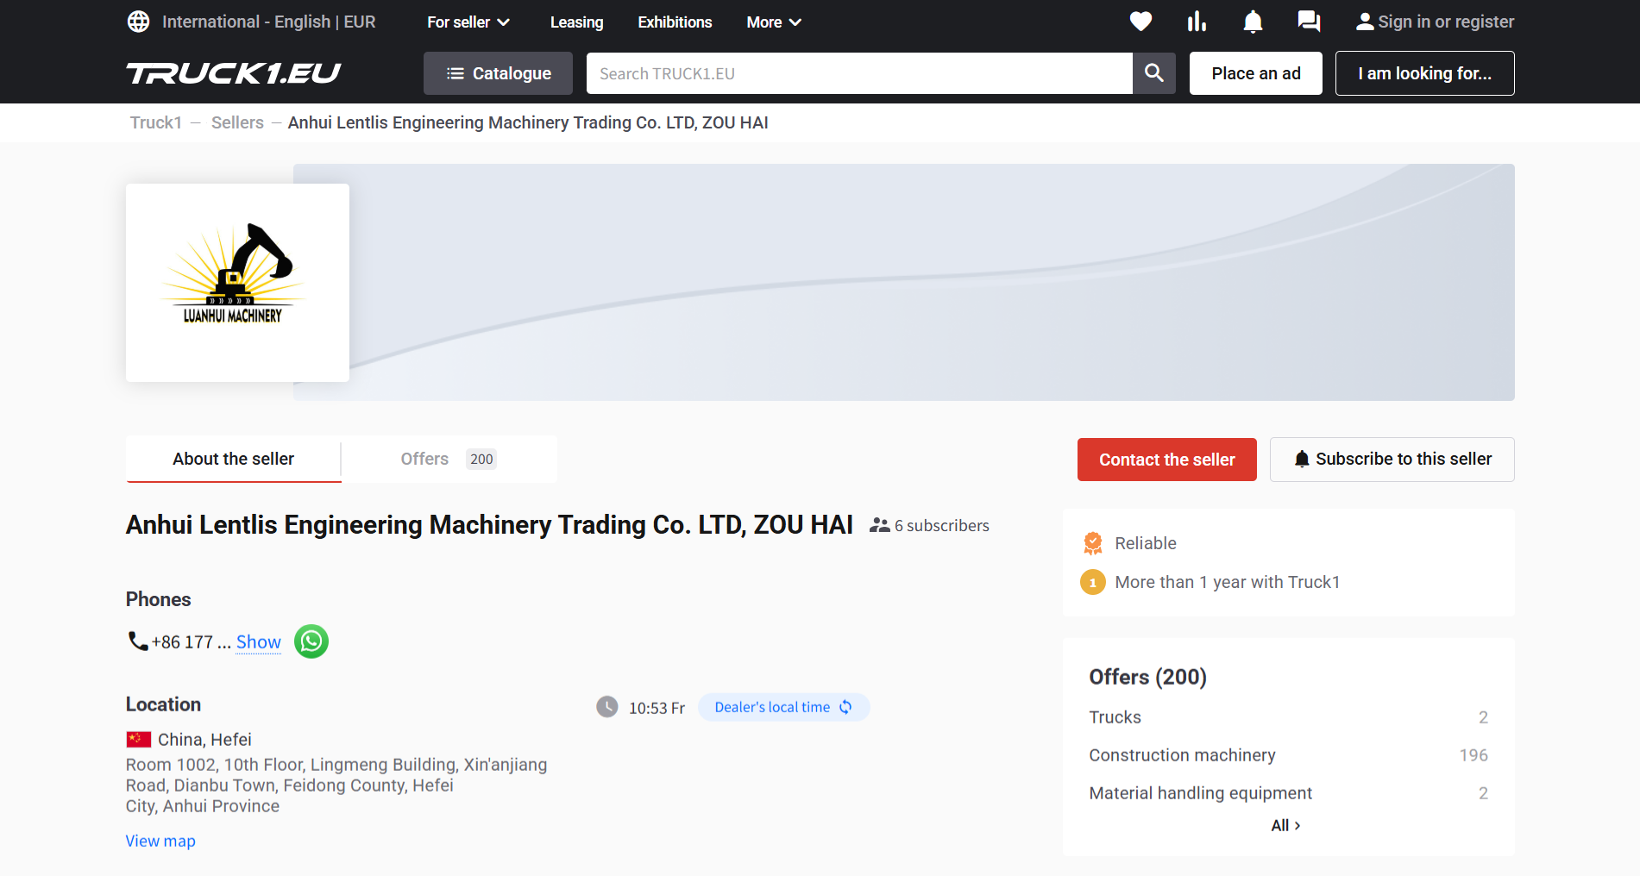This screenshot has width=1640, height=876.
Task: Expand All offers categories link
Action: point(1285,825)
